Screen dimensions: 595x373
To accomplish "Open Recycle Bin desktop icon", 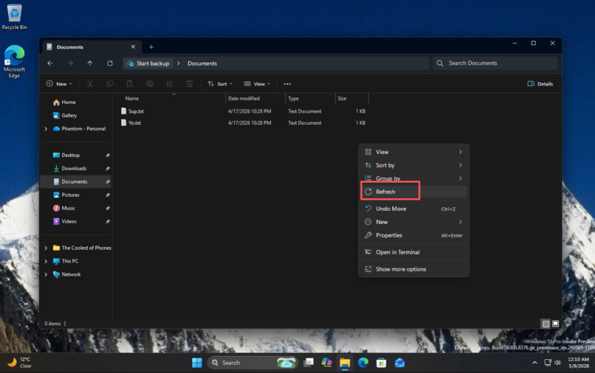I will [14, 17].
